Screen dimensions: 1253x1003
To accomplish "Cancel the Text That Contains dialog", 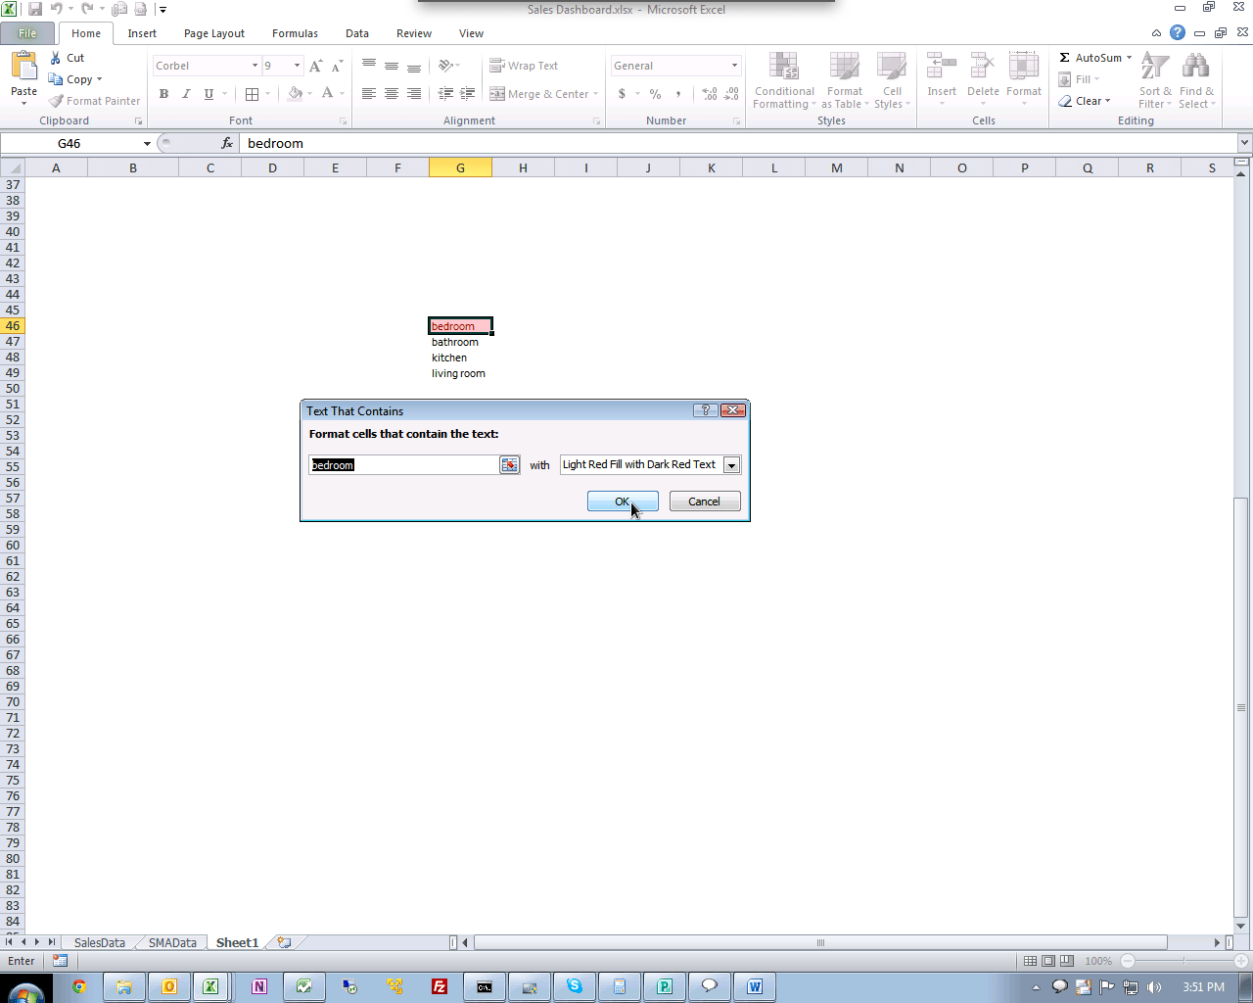I will [704, 501].
